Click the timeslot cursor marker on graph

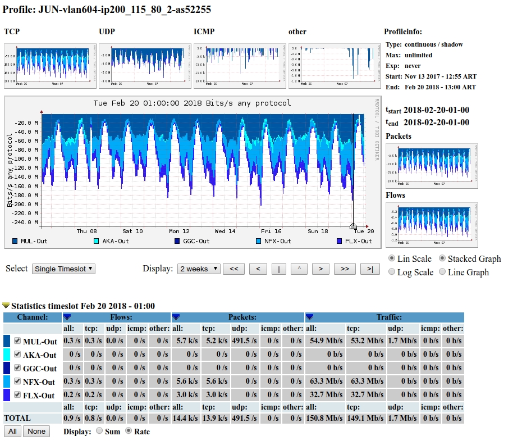[353, 226]
